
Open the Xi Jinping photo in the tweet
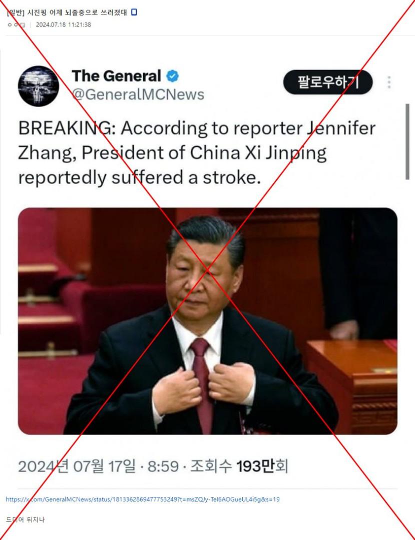[x=207, y=321]
